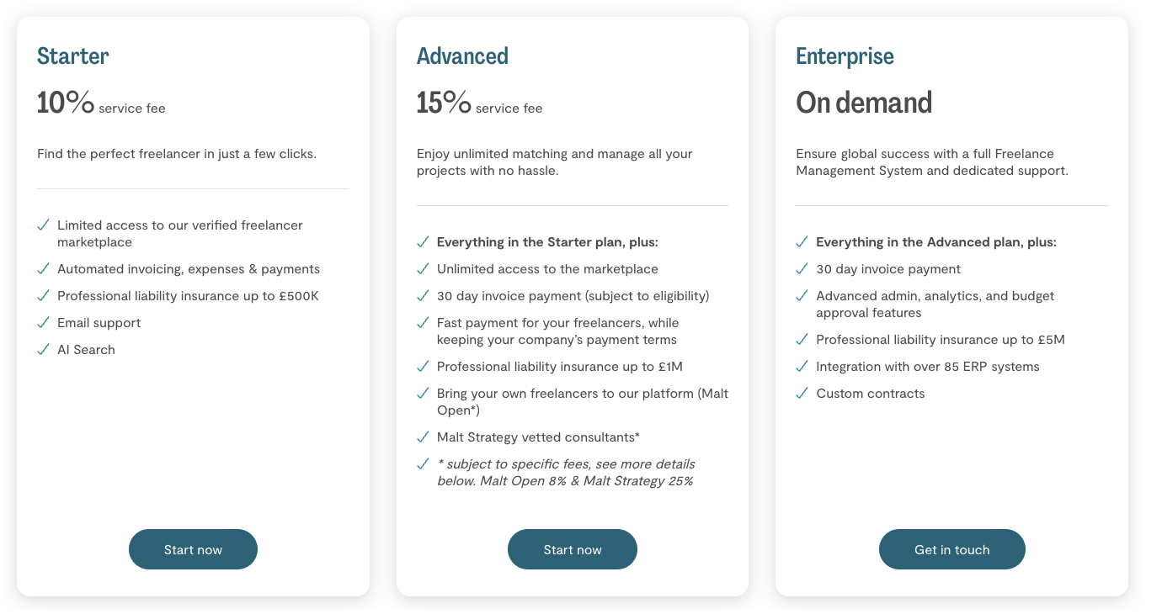Viewport: 1162px width, 614px height.
Task: Click checkmark next to £5M liability insurance
Action: point(802,340)
